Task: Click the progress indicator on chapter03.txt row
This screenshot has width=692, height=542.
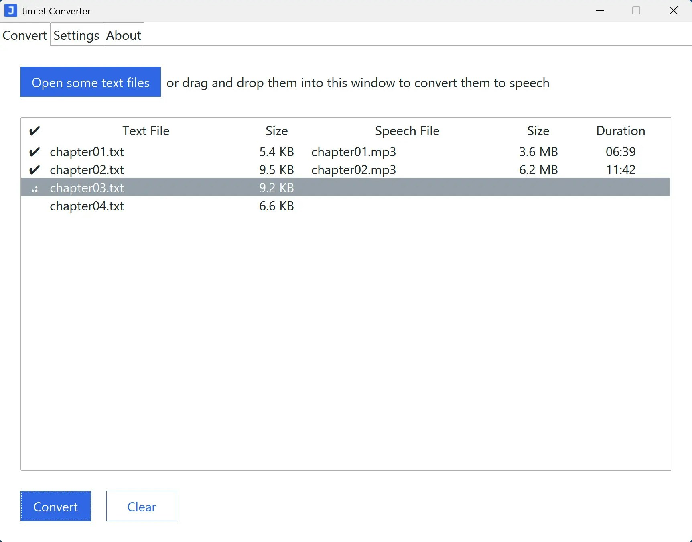Action: coord(34,188)
